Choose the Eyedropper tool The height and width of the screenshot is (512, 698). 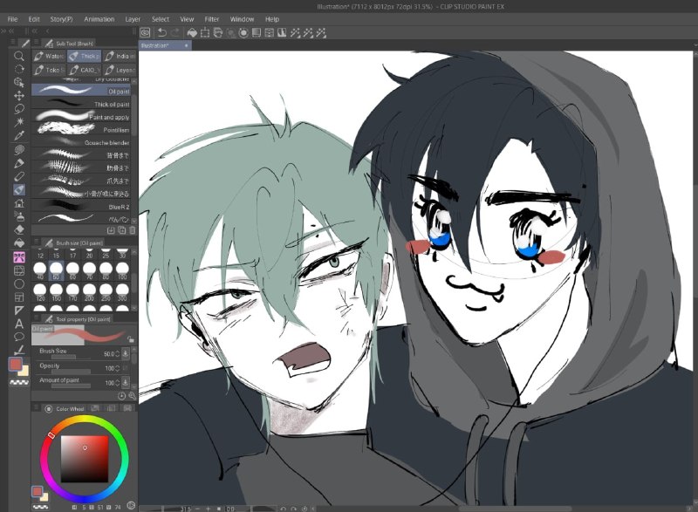tap(18, 136)
